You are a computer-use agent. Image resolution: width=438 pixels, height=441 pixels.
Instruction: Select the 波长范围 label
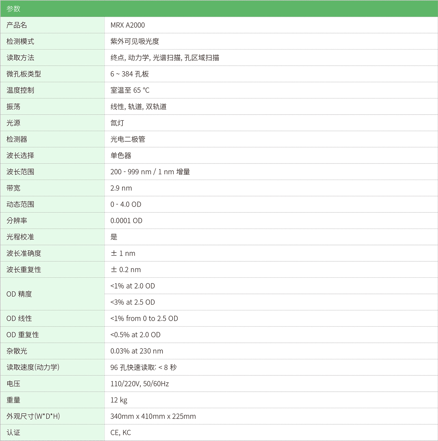(20, 172)
